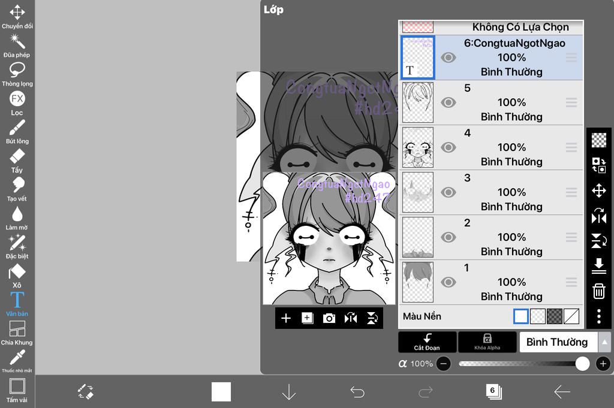The image size is (614, 408).
Task: Select the diagonal-line Màu Nền background swatch
Action: [571, 316]
